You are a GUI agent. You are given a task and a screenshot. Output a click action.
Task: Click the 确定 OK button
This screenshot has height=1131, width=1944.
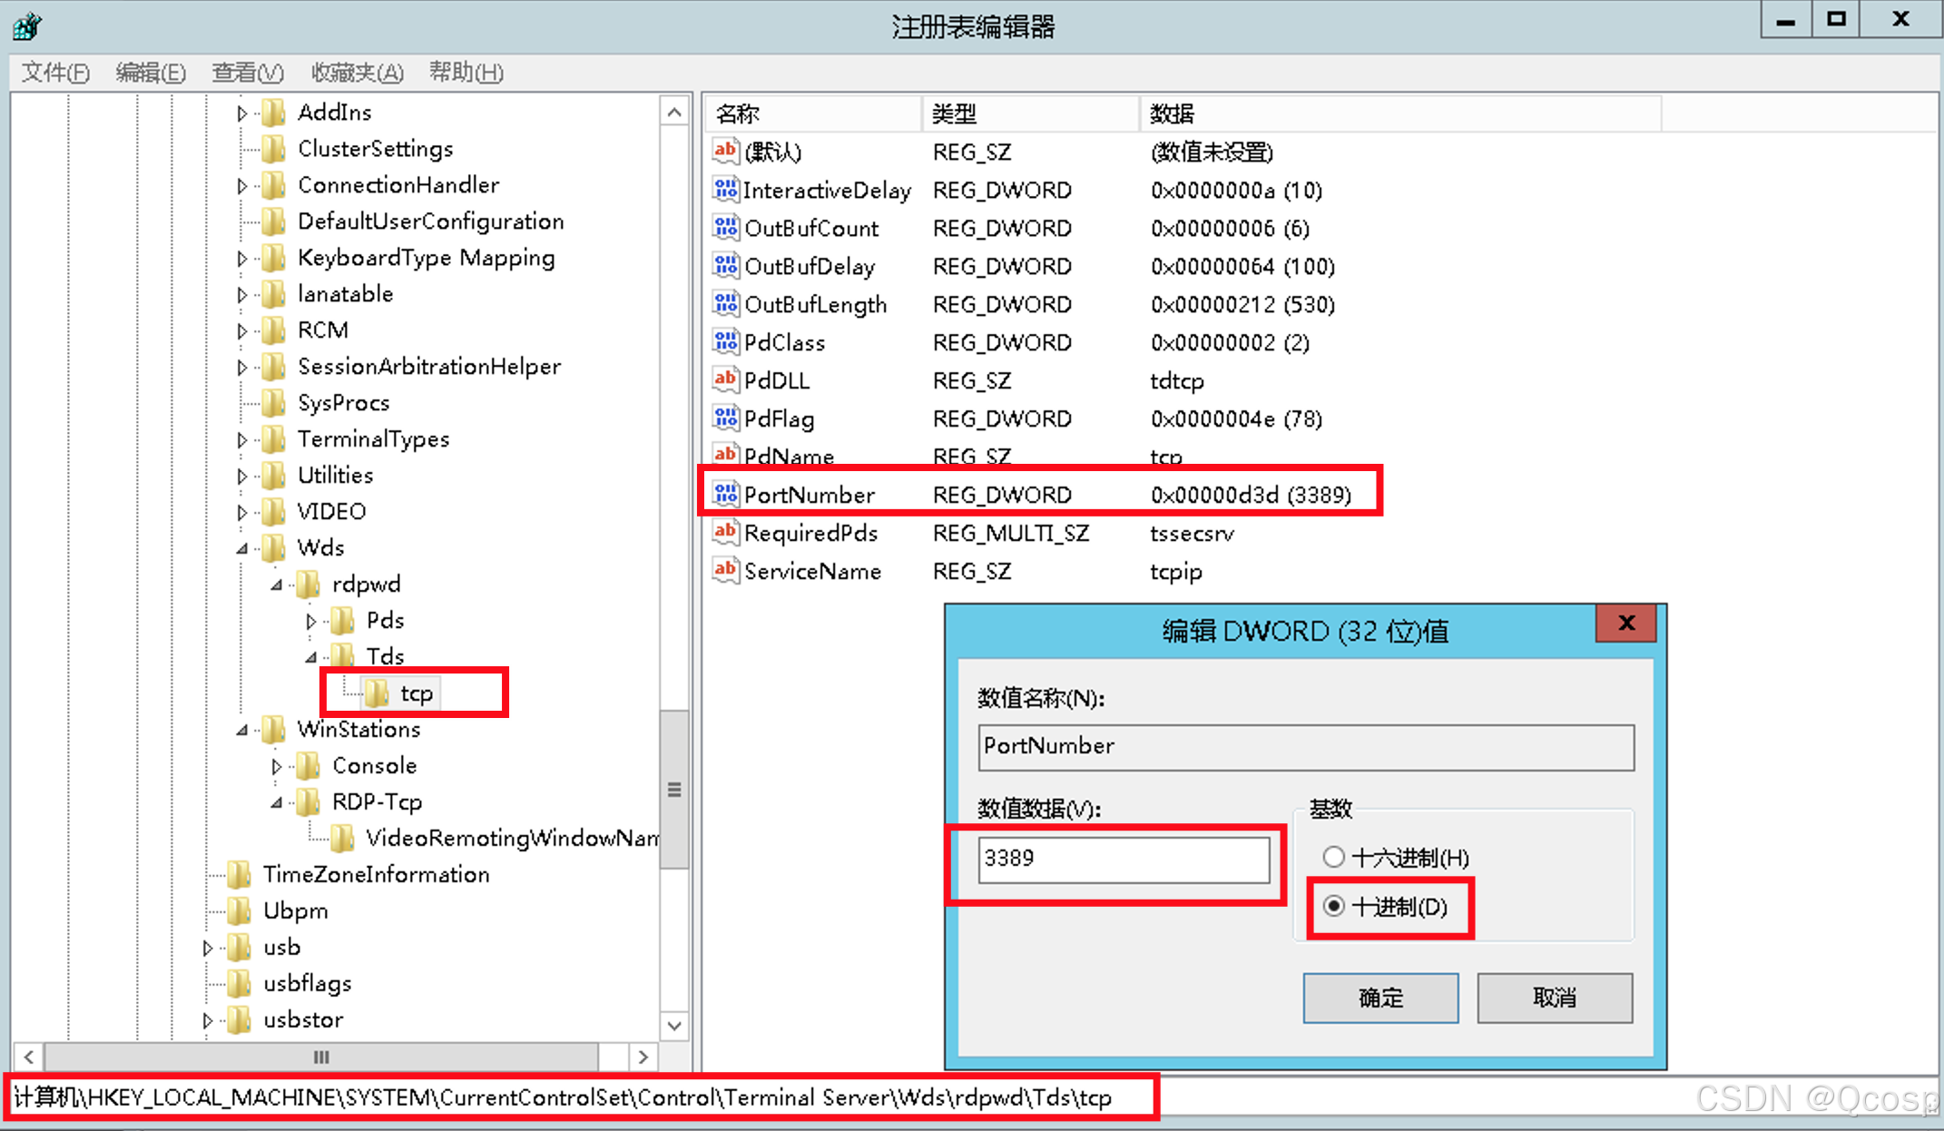coord(1379,998)
